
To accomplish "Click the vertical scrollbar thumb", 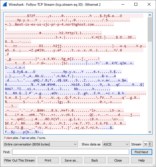I will point(150,29).
